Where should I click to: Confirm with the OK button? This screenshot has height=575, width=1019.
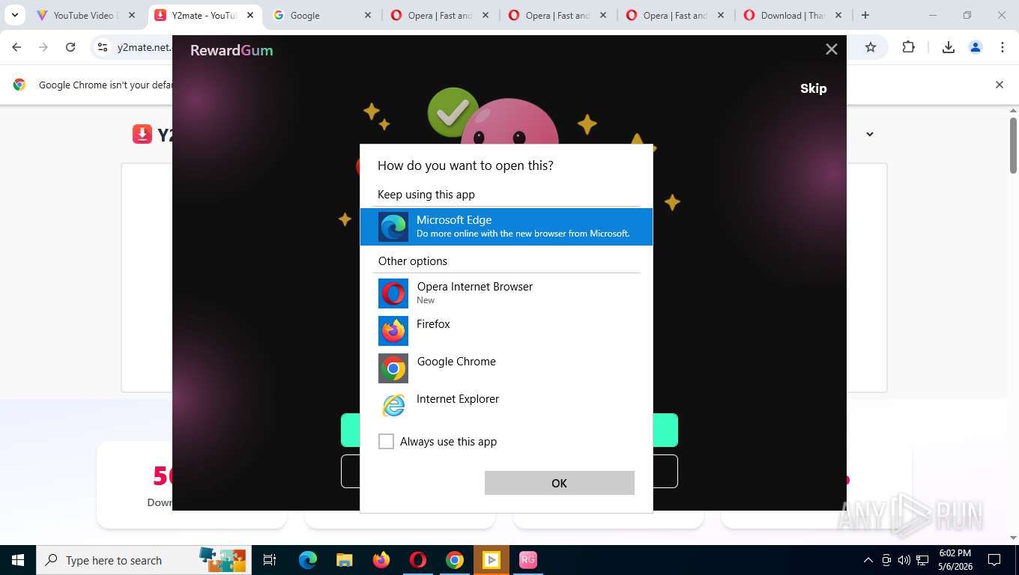point(560,483)
